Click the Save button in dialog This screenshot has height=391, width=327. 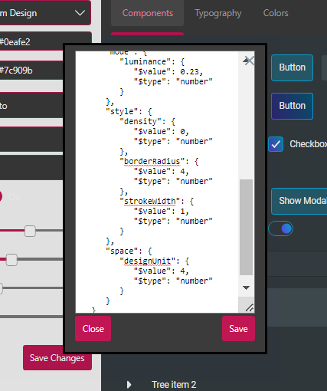(238, 329)
